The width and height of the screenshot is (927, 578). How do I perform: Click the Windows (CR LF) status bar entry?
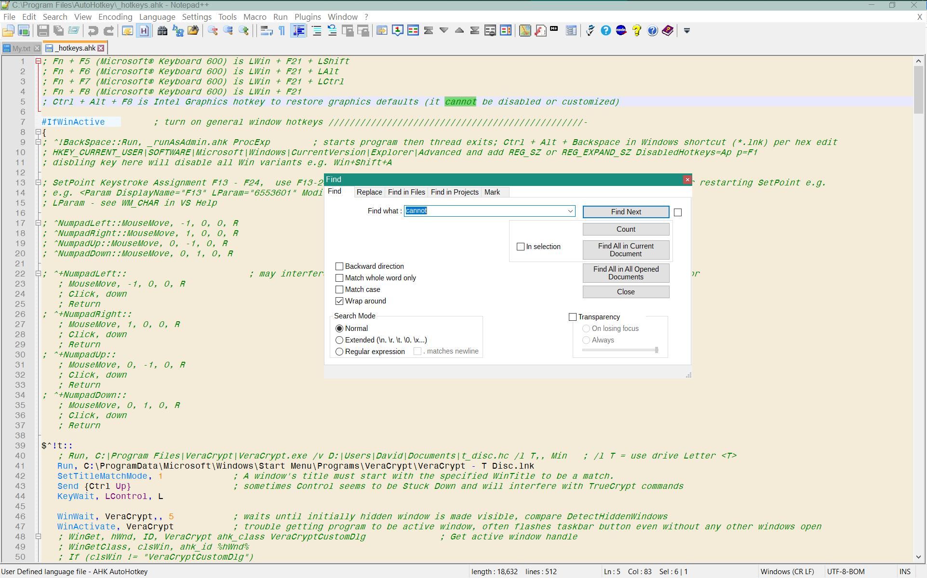(787, 572)
